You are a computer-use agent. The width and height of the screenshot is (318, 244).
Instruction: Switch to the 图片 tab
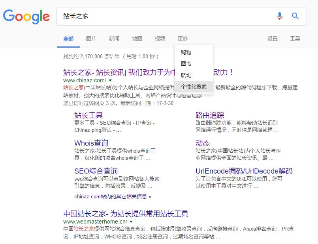(x=91, y=39)
